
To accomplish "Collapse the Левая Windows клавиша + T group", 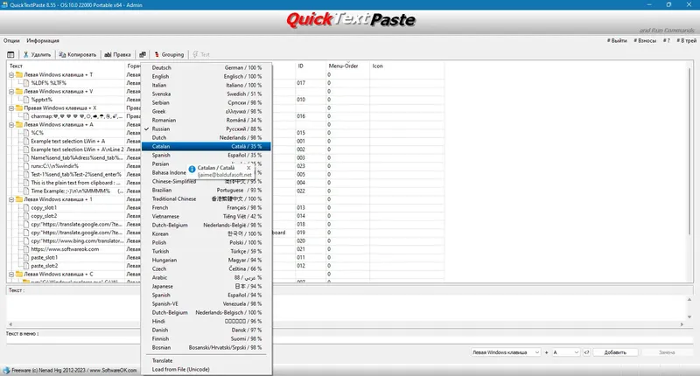I will (11, 75).
